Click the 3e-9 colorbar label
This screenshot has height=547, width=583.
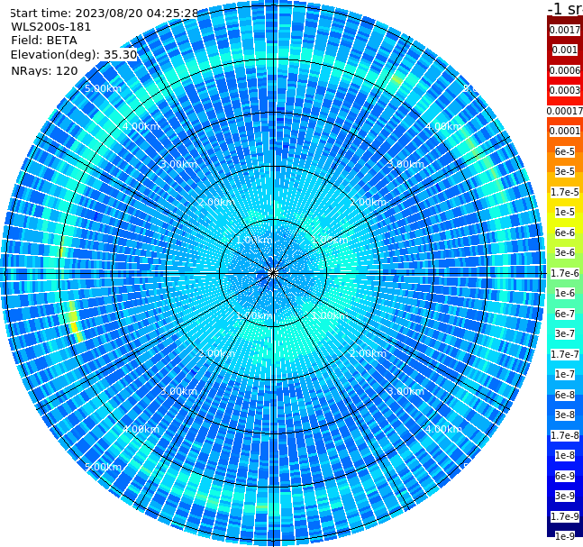[565, 496]
